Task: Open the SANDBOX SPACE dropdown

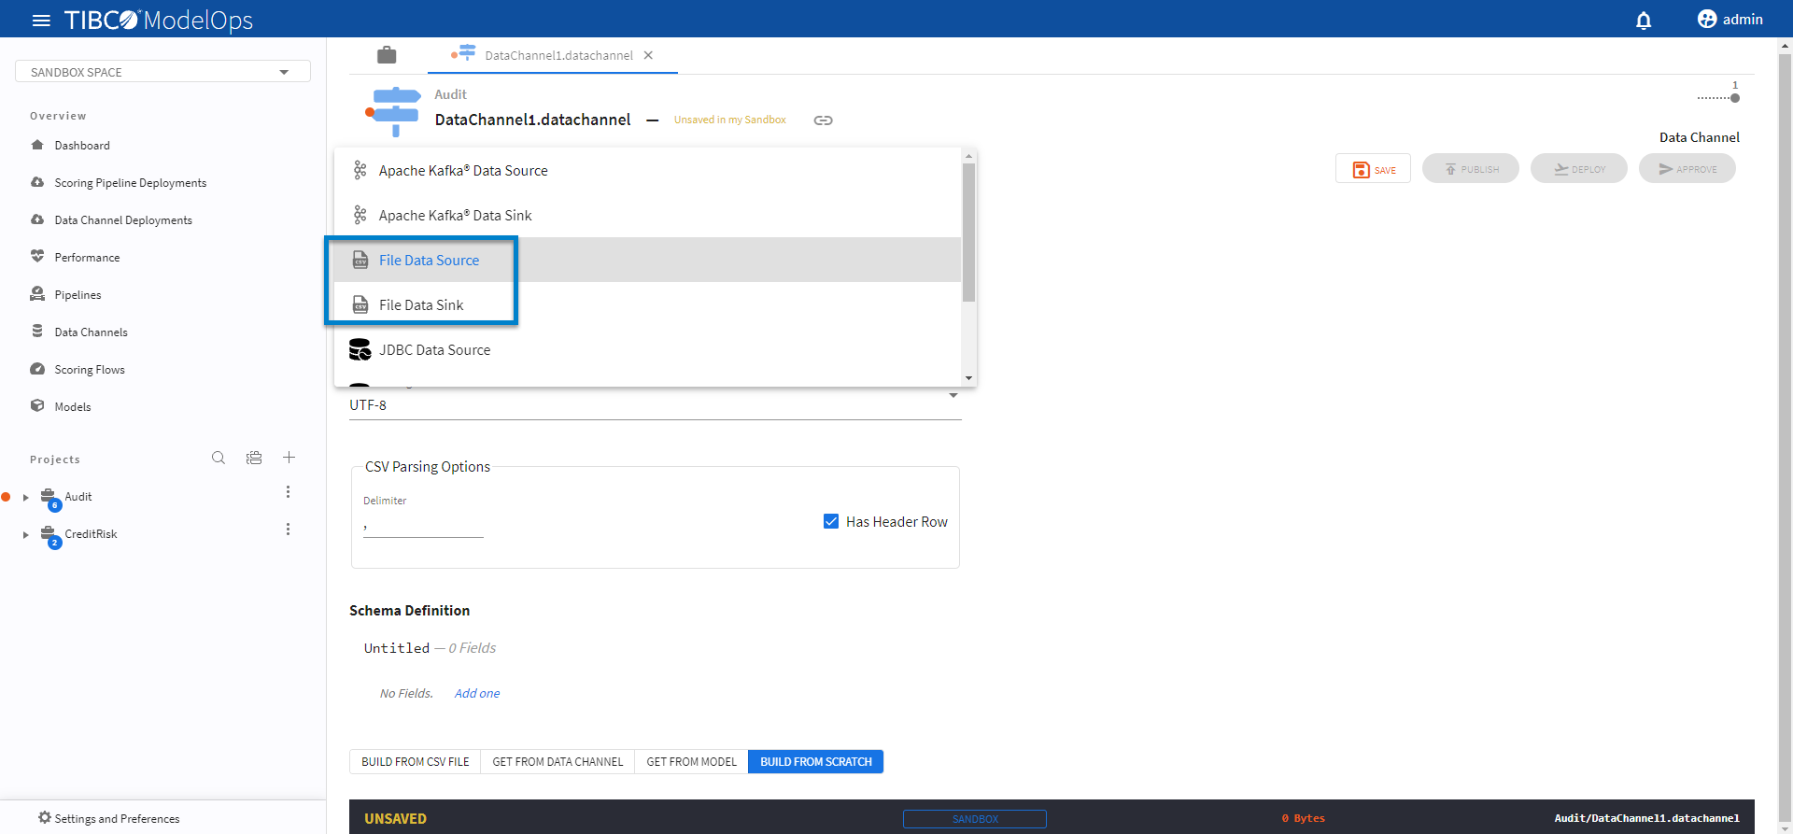Action: (x=162, y=72)
